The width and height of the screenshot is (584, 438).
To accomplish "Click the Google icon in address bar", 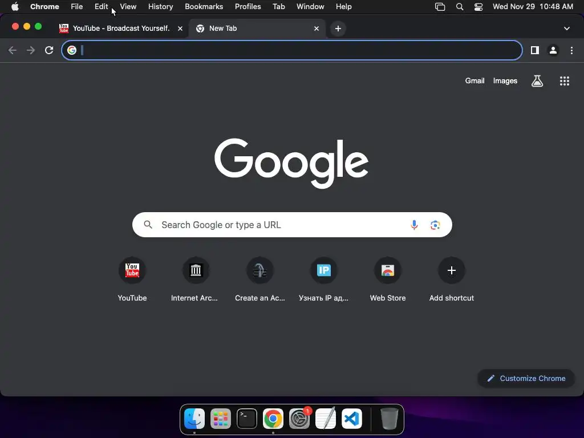I will click(72, 50).
